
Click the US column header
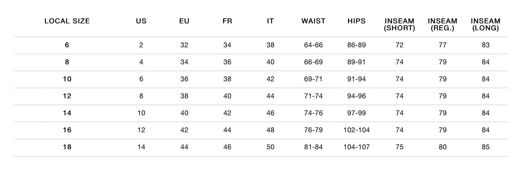[x=141, y=21]
